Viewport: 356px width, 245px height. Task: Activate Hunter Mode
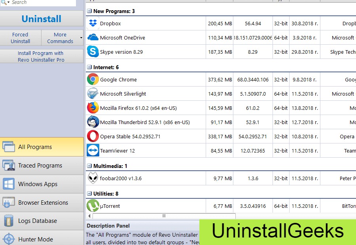tap(42, 238)
